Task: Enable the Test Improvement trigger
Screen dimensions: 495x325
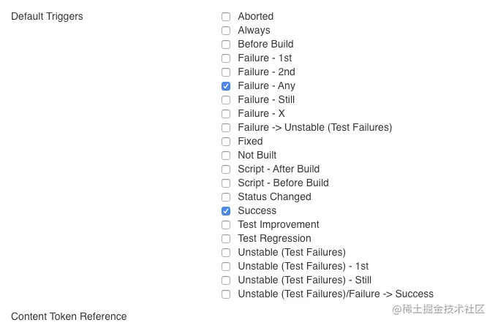Action: pos(226,225)
